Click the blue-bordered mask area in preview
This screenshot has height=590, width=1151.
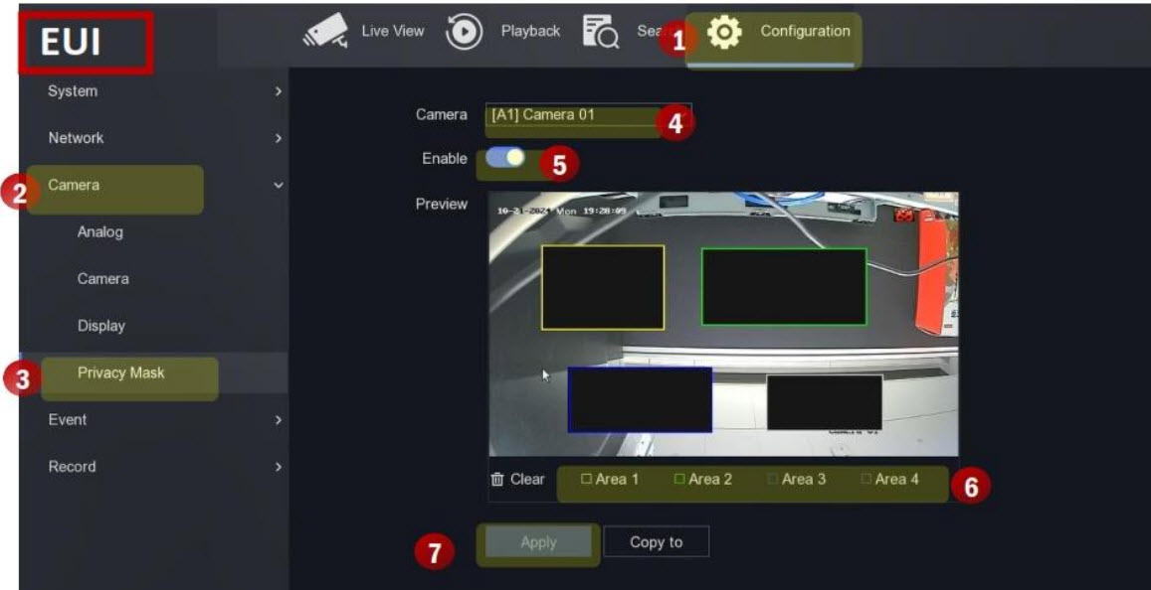click(x=640, y=400)
